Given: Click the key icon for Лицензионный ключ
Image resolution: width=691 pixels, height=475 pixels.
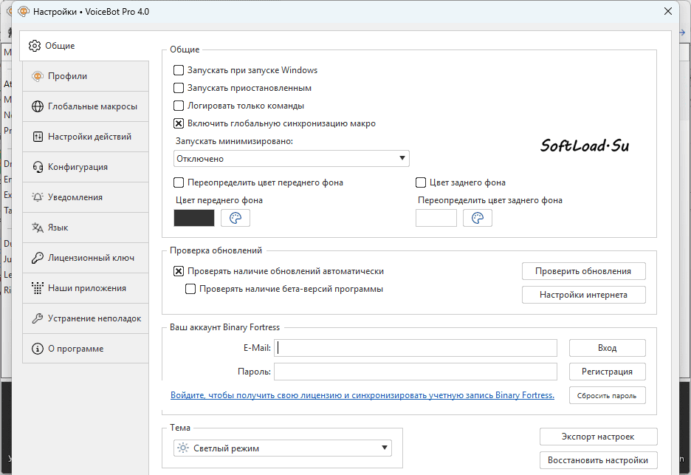Looking at the screenshot, I should 38,258.
